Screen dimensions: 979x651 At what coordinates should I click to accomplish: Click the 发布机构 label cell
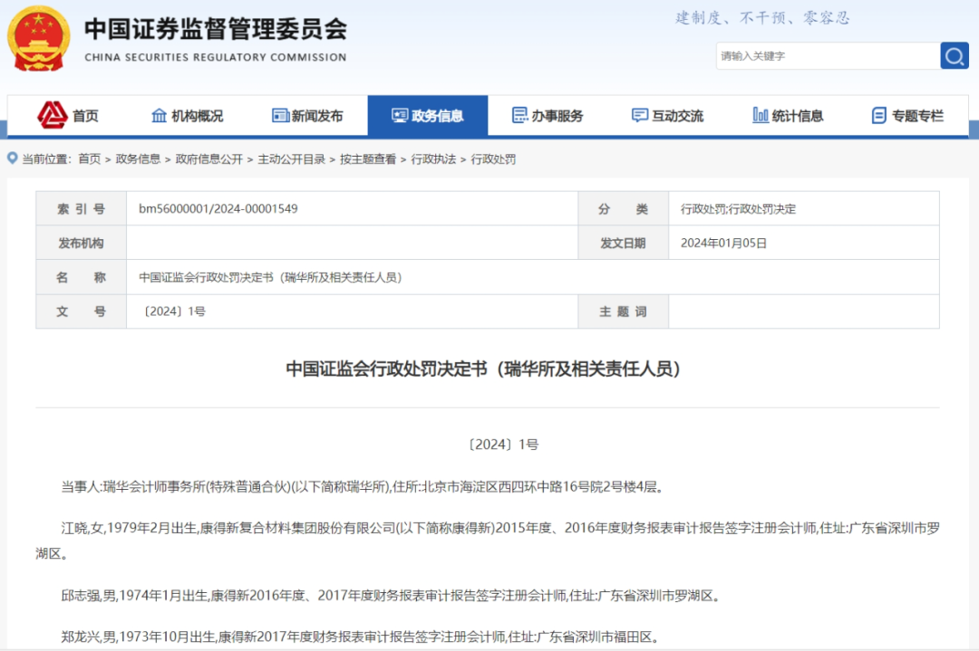[82, 244]
